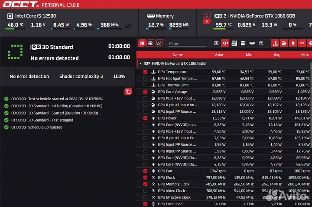
Task: Click the help question mark icon
Action: click(x=261, y=43)
